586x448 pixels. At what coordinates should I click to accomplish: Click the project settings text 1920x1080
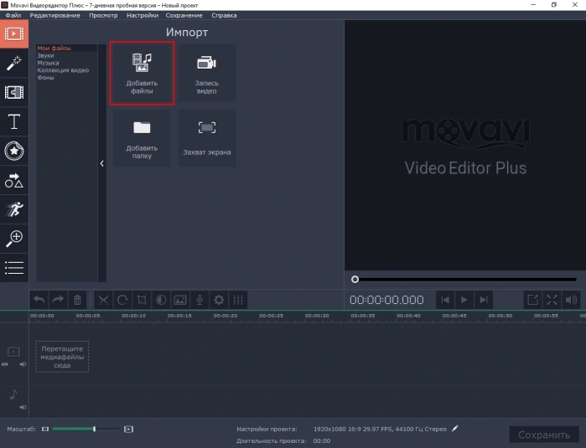[x=380, y=429]
